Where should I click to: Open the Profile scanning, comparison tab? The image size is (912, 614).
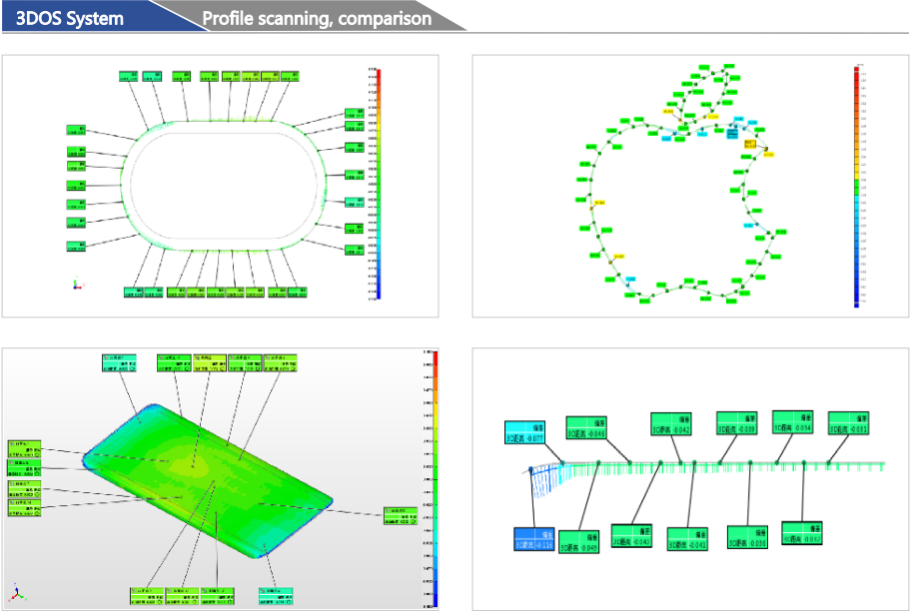click(317, 18)
